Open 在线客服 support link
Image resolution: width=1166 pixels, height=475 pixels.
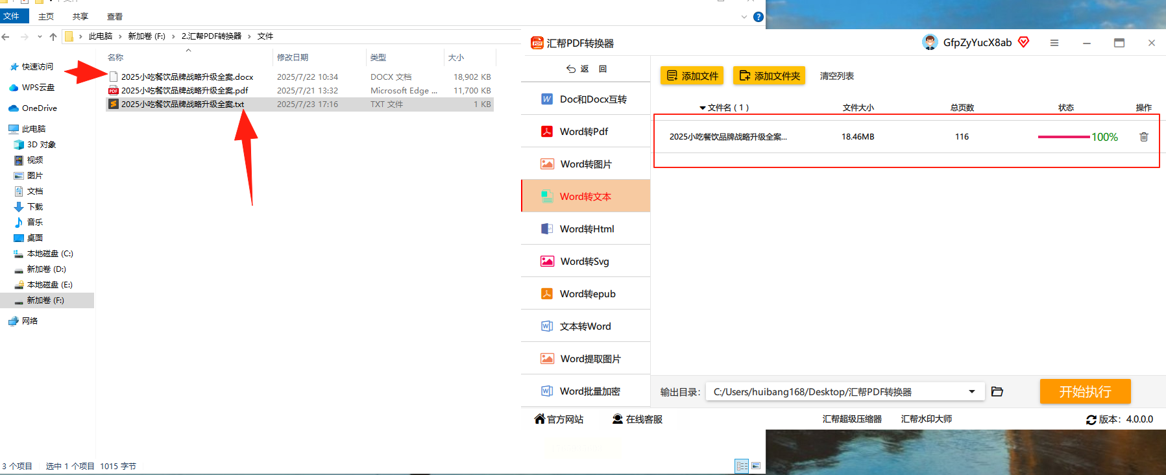[x=637, y=419]
